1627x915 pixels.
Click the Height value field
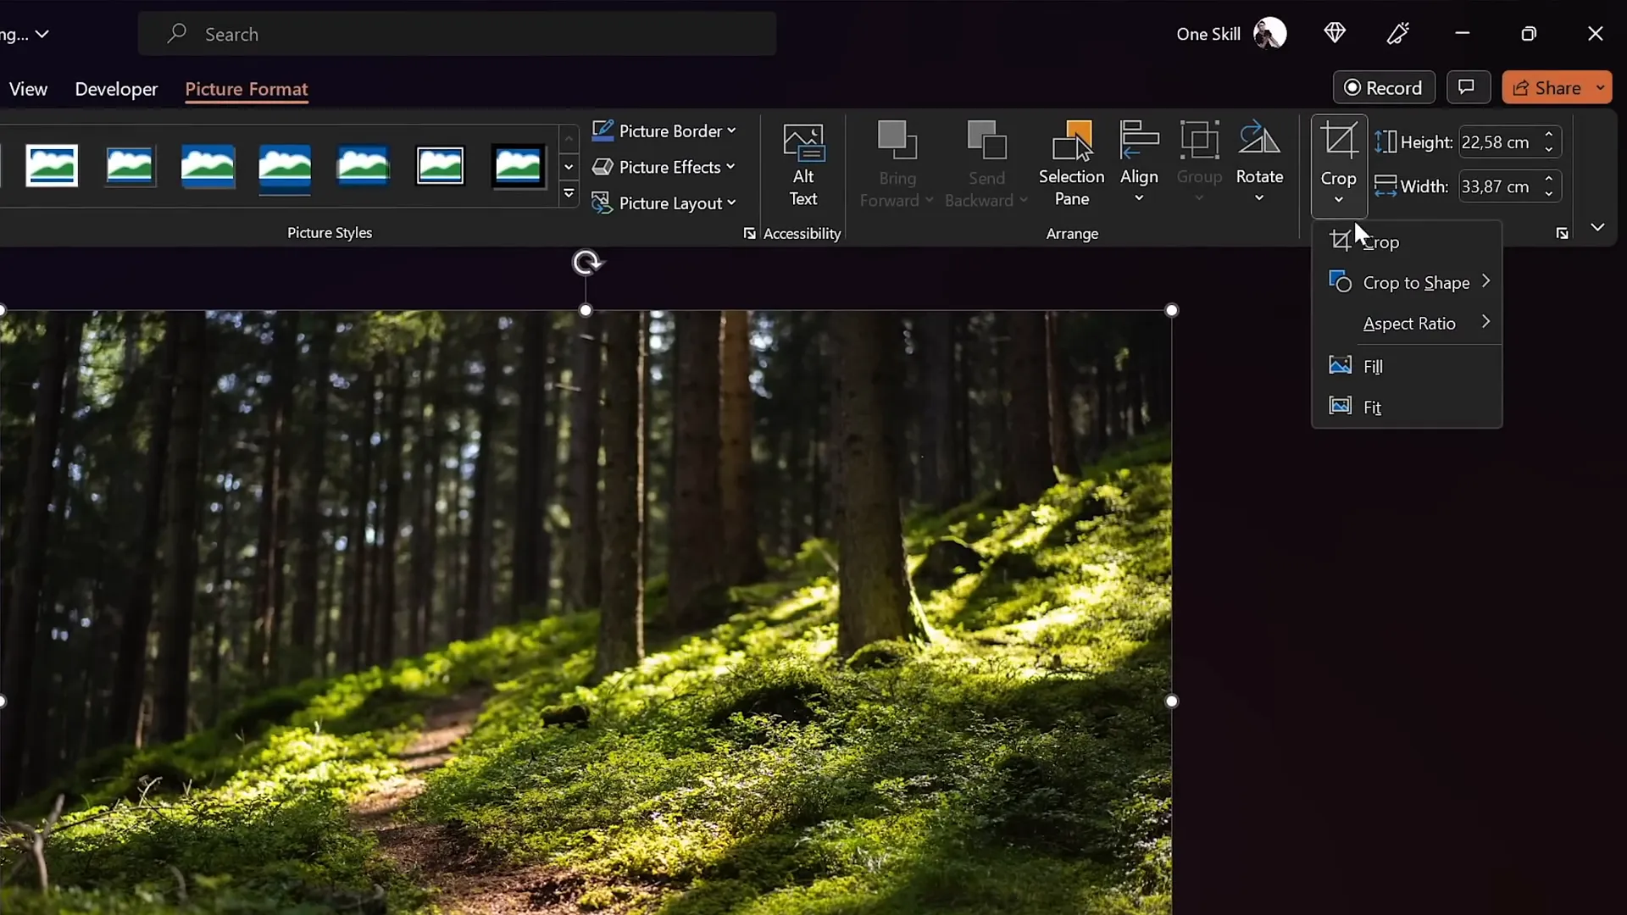point(1498,142)
